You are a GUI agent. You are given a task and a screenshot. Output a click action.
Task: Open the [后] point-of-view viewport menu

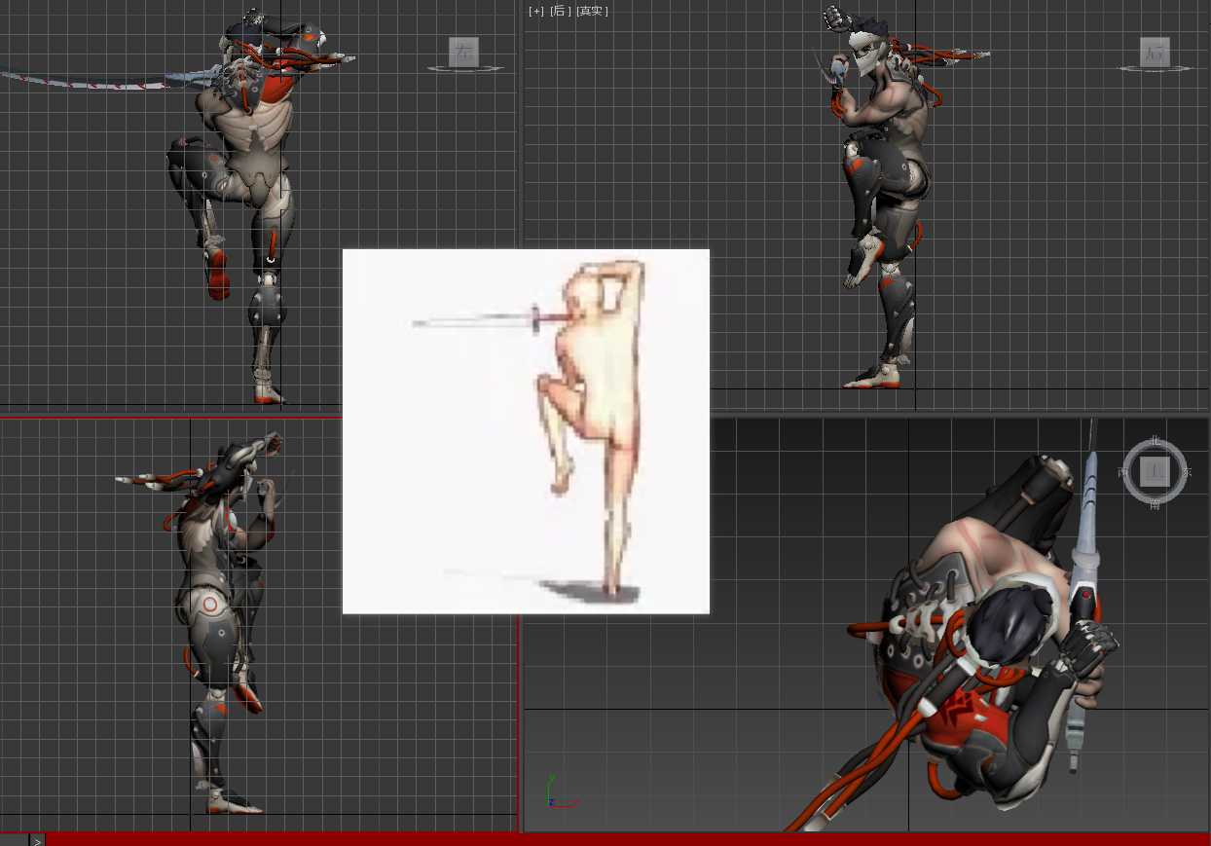pos(561,12)
